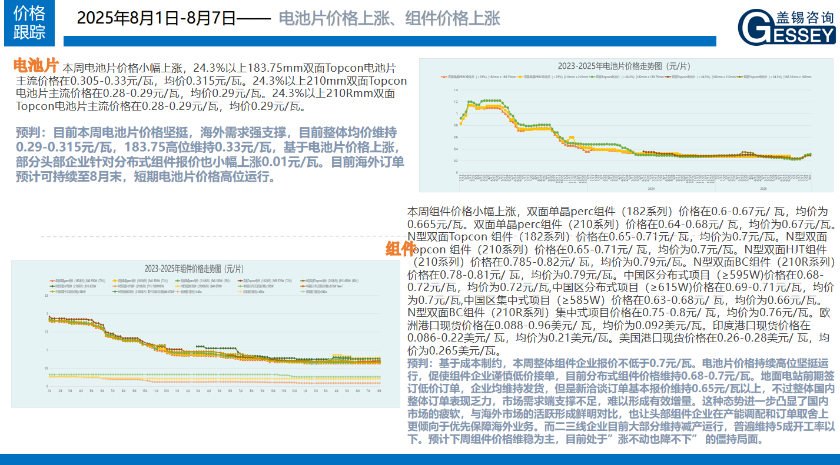Click yellow square PERC 210mm legend marker
The image size is (840, 465).
pos(520,76)
